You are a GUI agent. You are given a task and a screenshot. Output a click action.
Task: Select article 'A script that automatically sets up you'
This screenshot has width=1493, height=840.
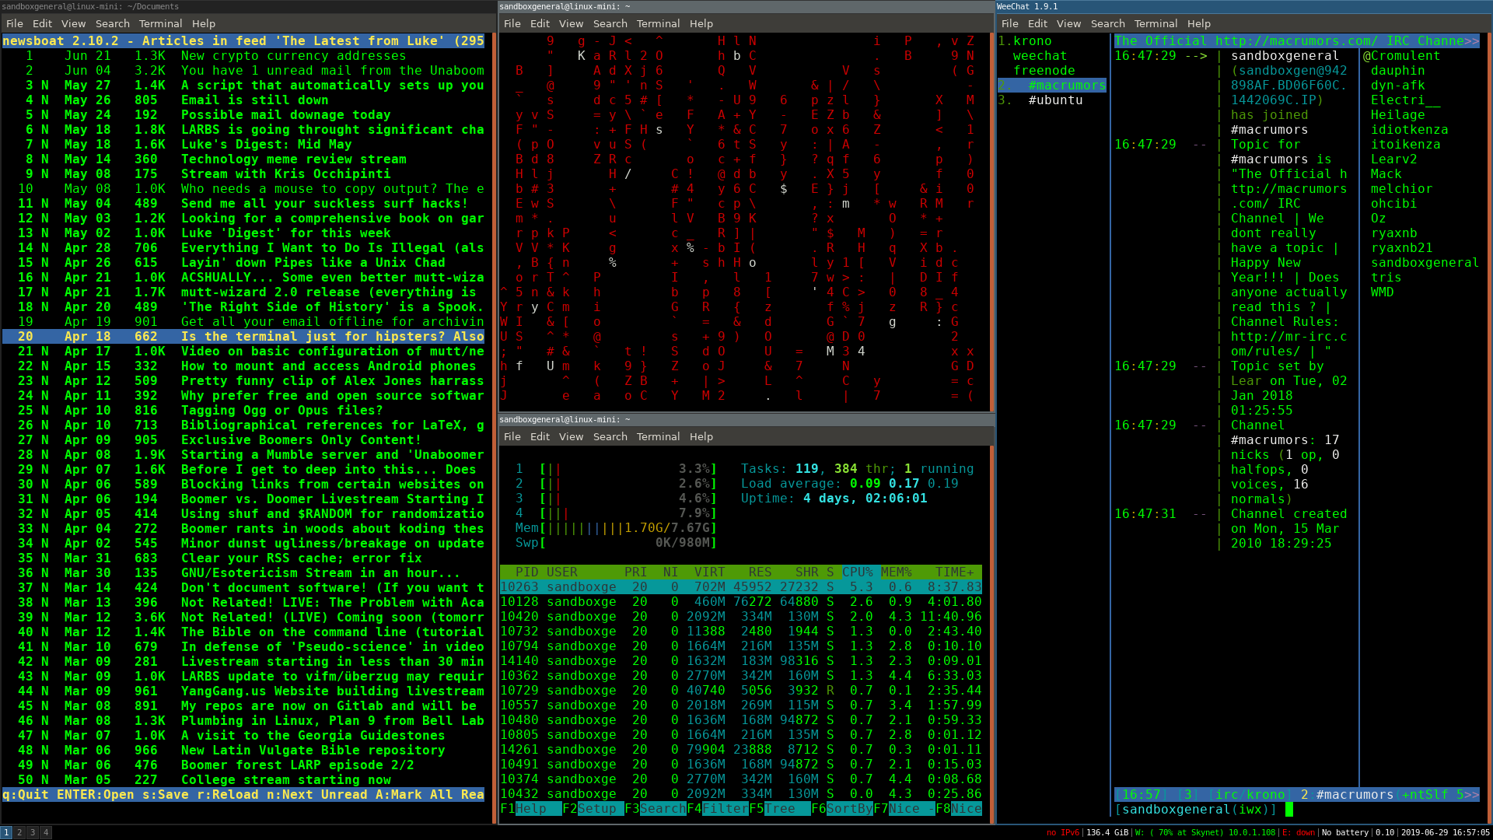tap(243, 86)
